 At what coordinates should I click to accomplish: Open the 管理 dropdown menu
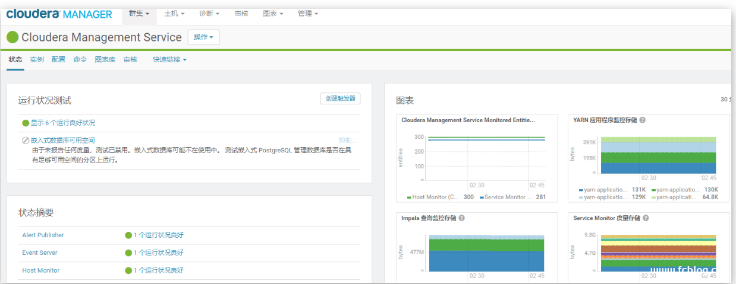pos(307,13)
